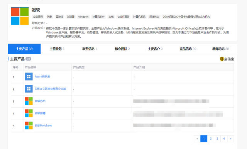Click the 云游戏 tag
This screenshot has height=149, width=247.
(59, 17)
